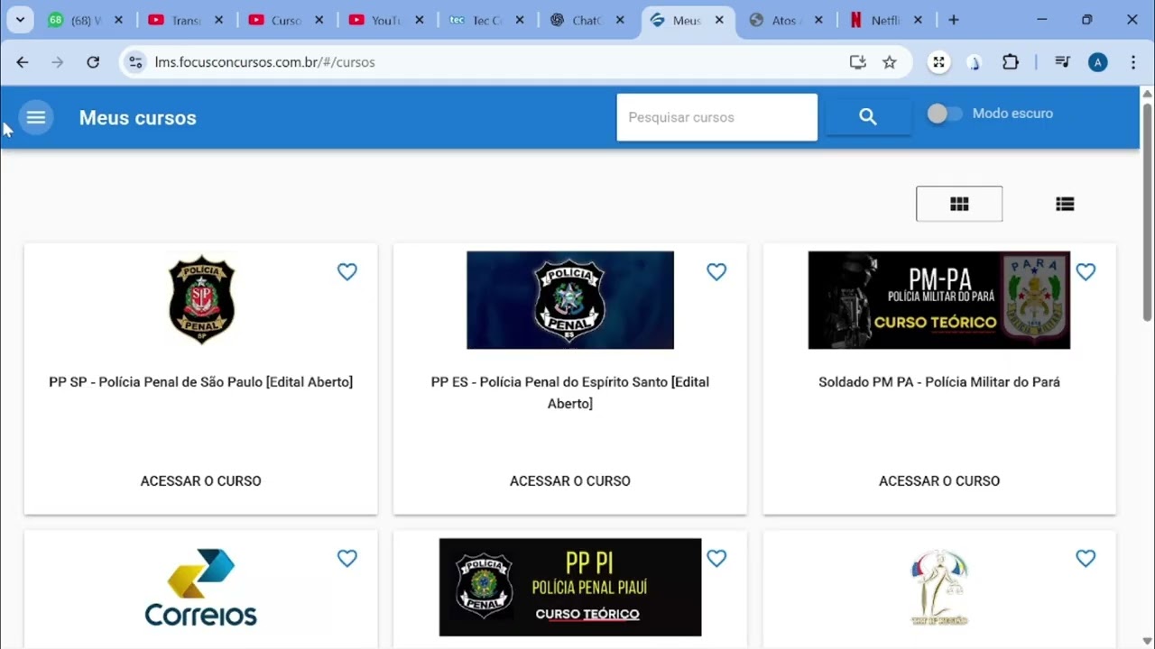Open the PP PI Polícia Penal Piauí banner

pyautogui.click(x=570, y=588)
